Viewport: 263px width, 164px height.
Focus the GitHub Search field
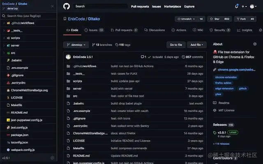[100, 7]
